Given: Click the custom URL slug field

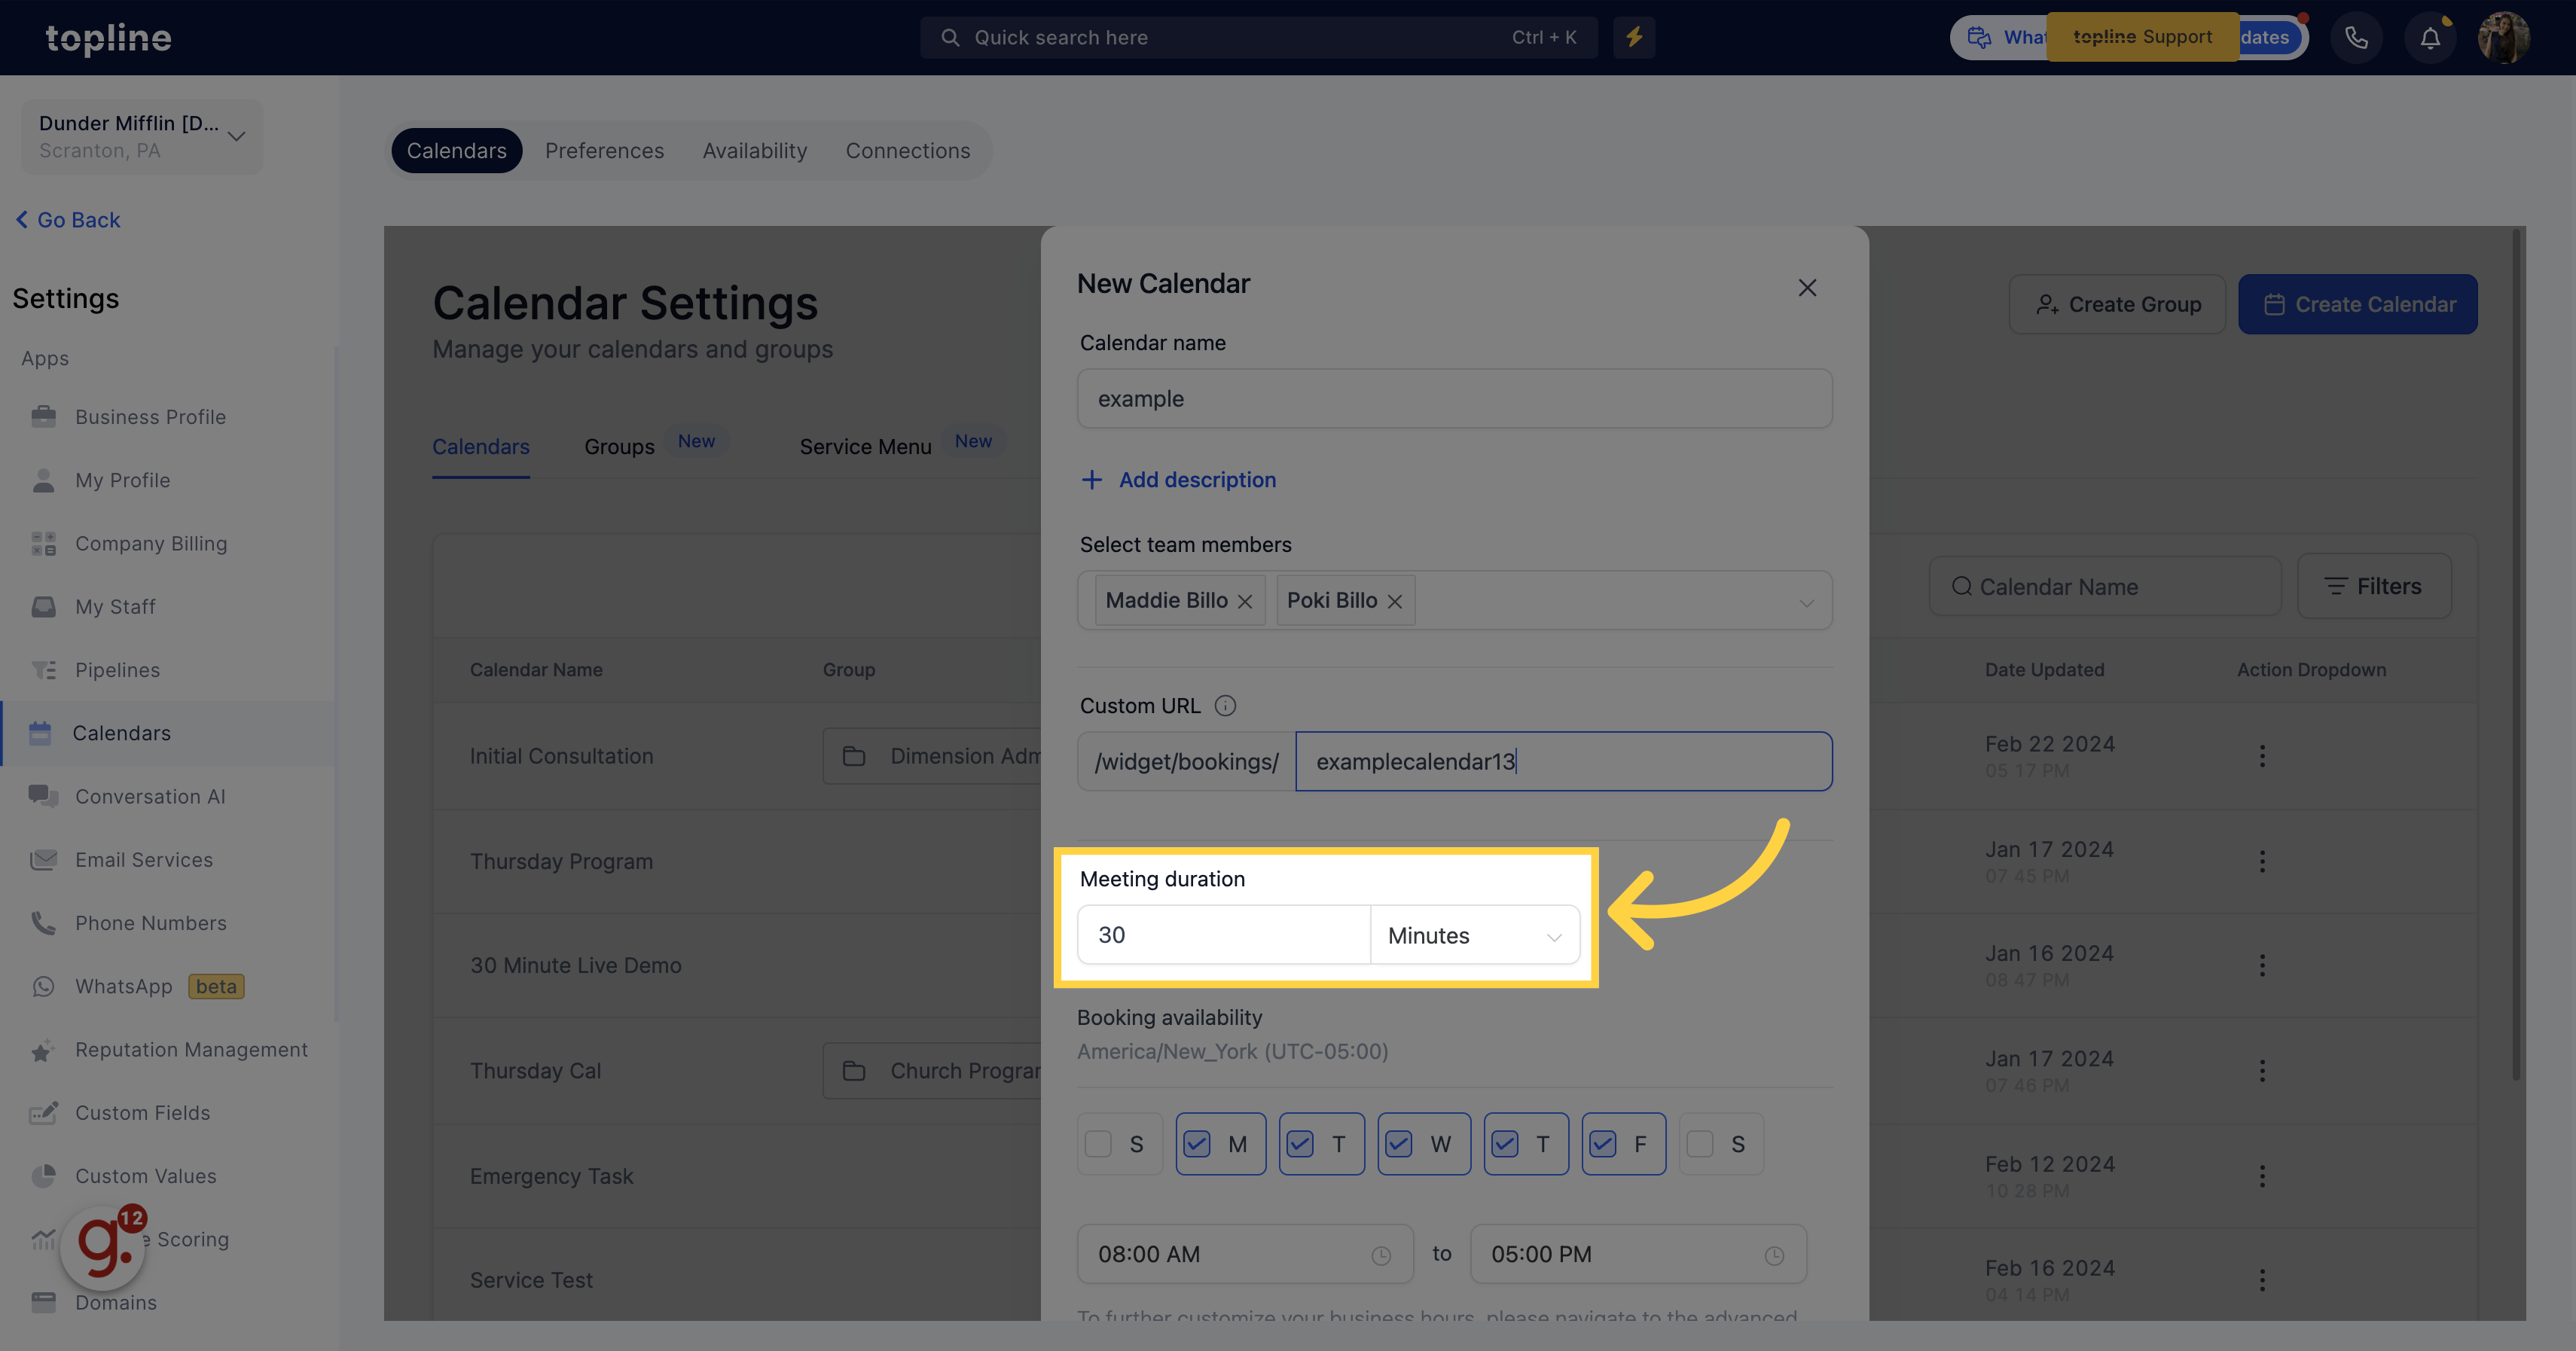Looking at the screenshot, I should pyautogui.click(x=1564, y=762).
